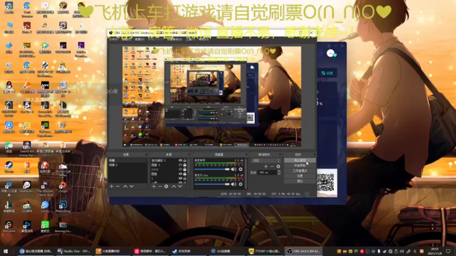Launch the Origin desktop shortcut
The width and height of the screenshot is (456, 256).
[x=63, y=187]
